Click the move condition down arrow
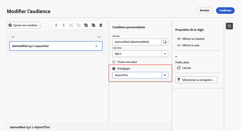241x131 pixels. (x=64, y=25)
